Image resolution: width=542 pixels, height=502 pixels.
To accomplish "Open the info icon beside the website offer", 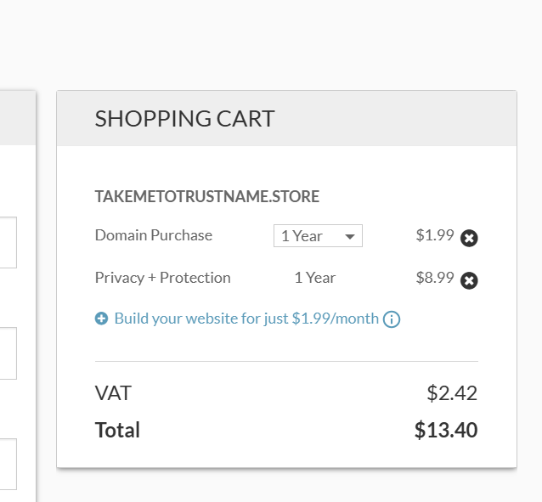I will (x=392, y=319).
